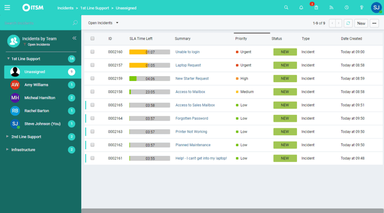Image resolution: width=384 pixels, height=213 pixels.
Task: Select the checkbox next to Printer Not Working
Action: 92,132
